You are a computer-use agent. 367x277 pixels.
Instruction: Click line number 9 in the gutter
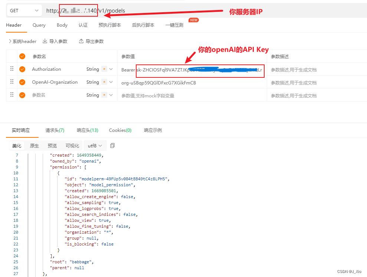[x=17, y=167]
